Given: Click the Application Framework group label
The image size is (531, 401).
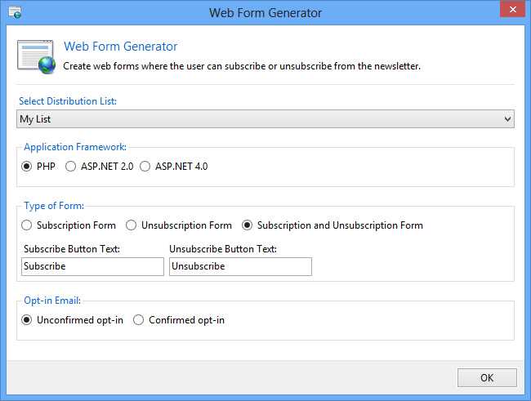Looking at the screenshot, I should pyautogui.click(x=76, y=147).
